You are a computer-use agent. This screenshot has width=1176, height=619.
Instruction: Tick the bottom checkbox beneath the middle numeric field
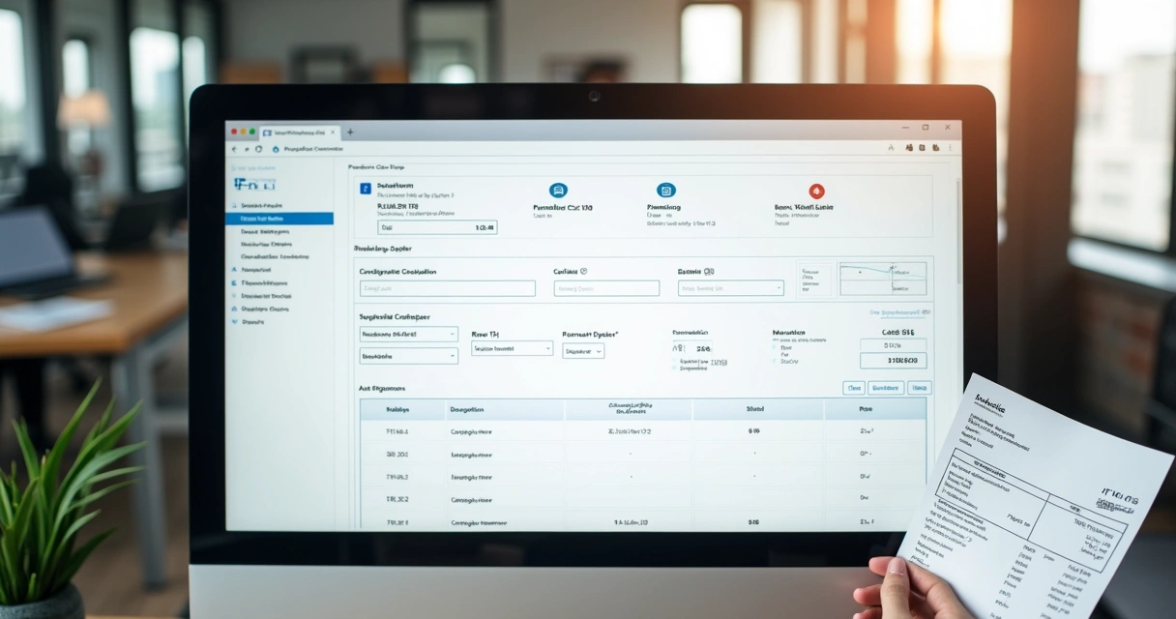pos(674,368)
